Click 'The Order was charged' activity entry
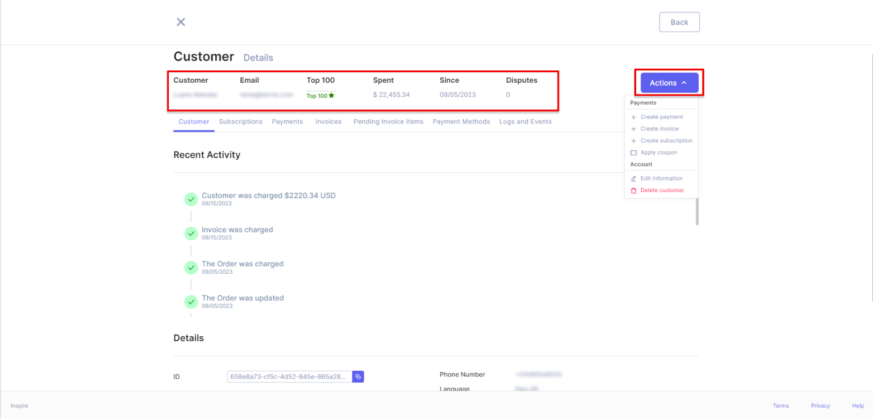This screenshot has height=419, width=873. [x=242, y=264]
